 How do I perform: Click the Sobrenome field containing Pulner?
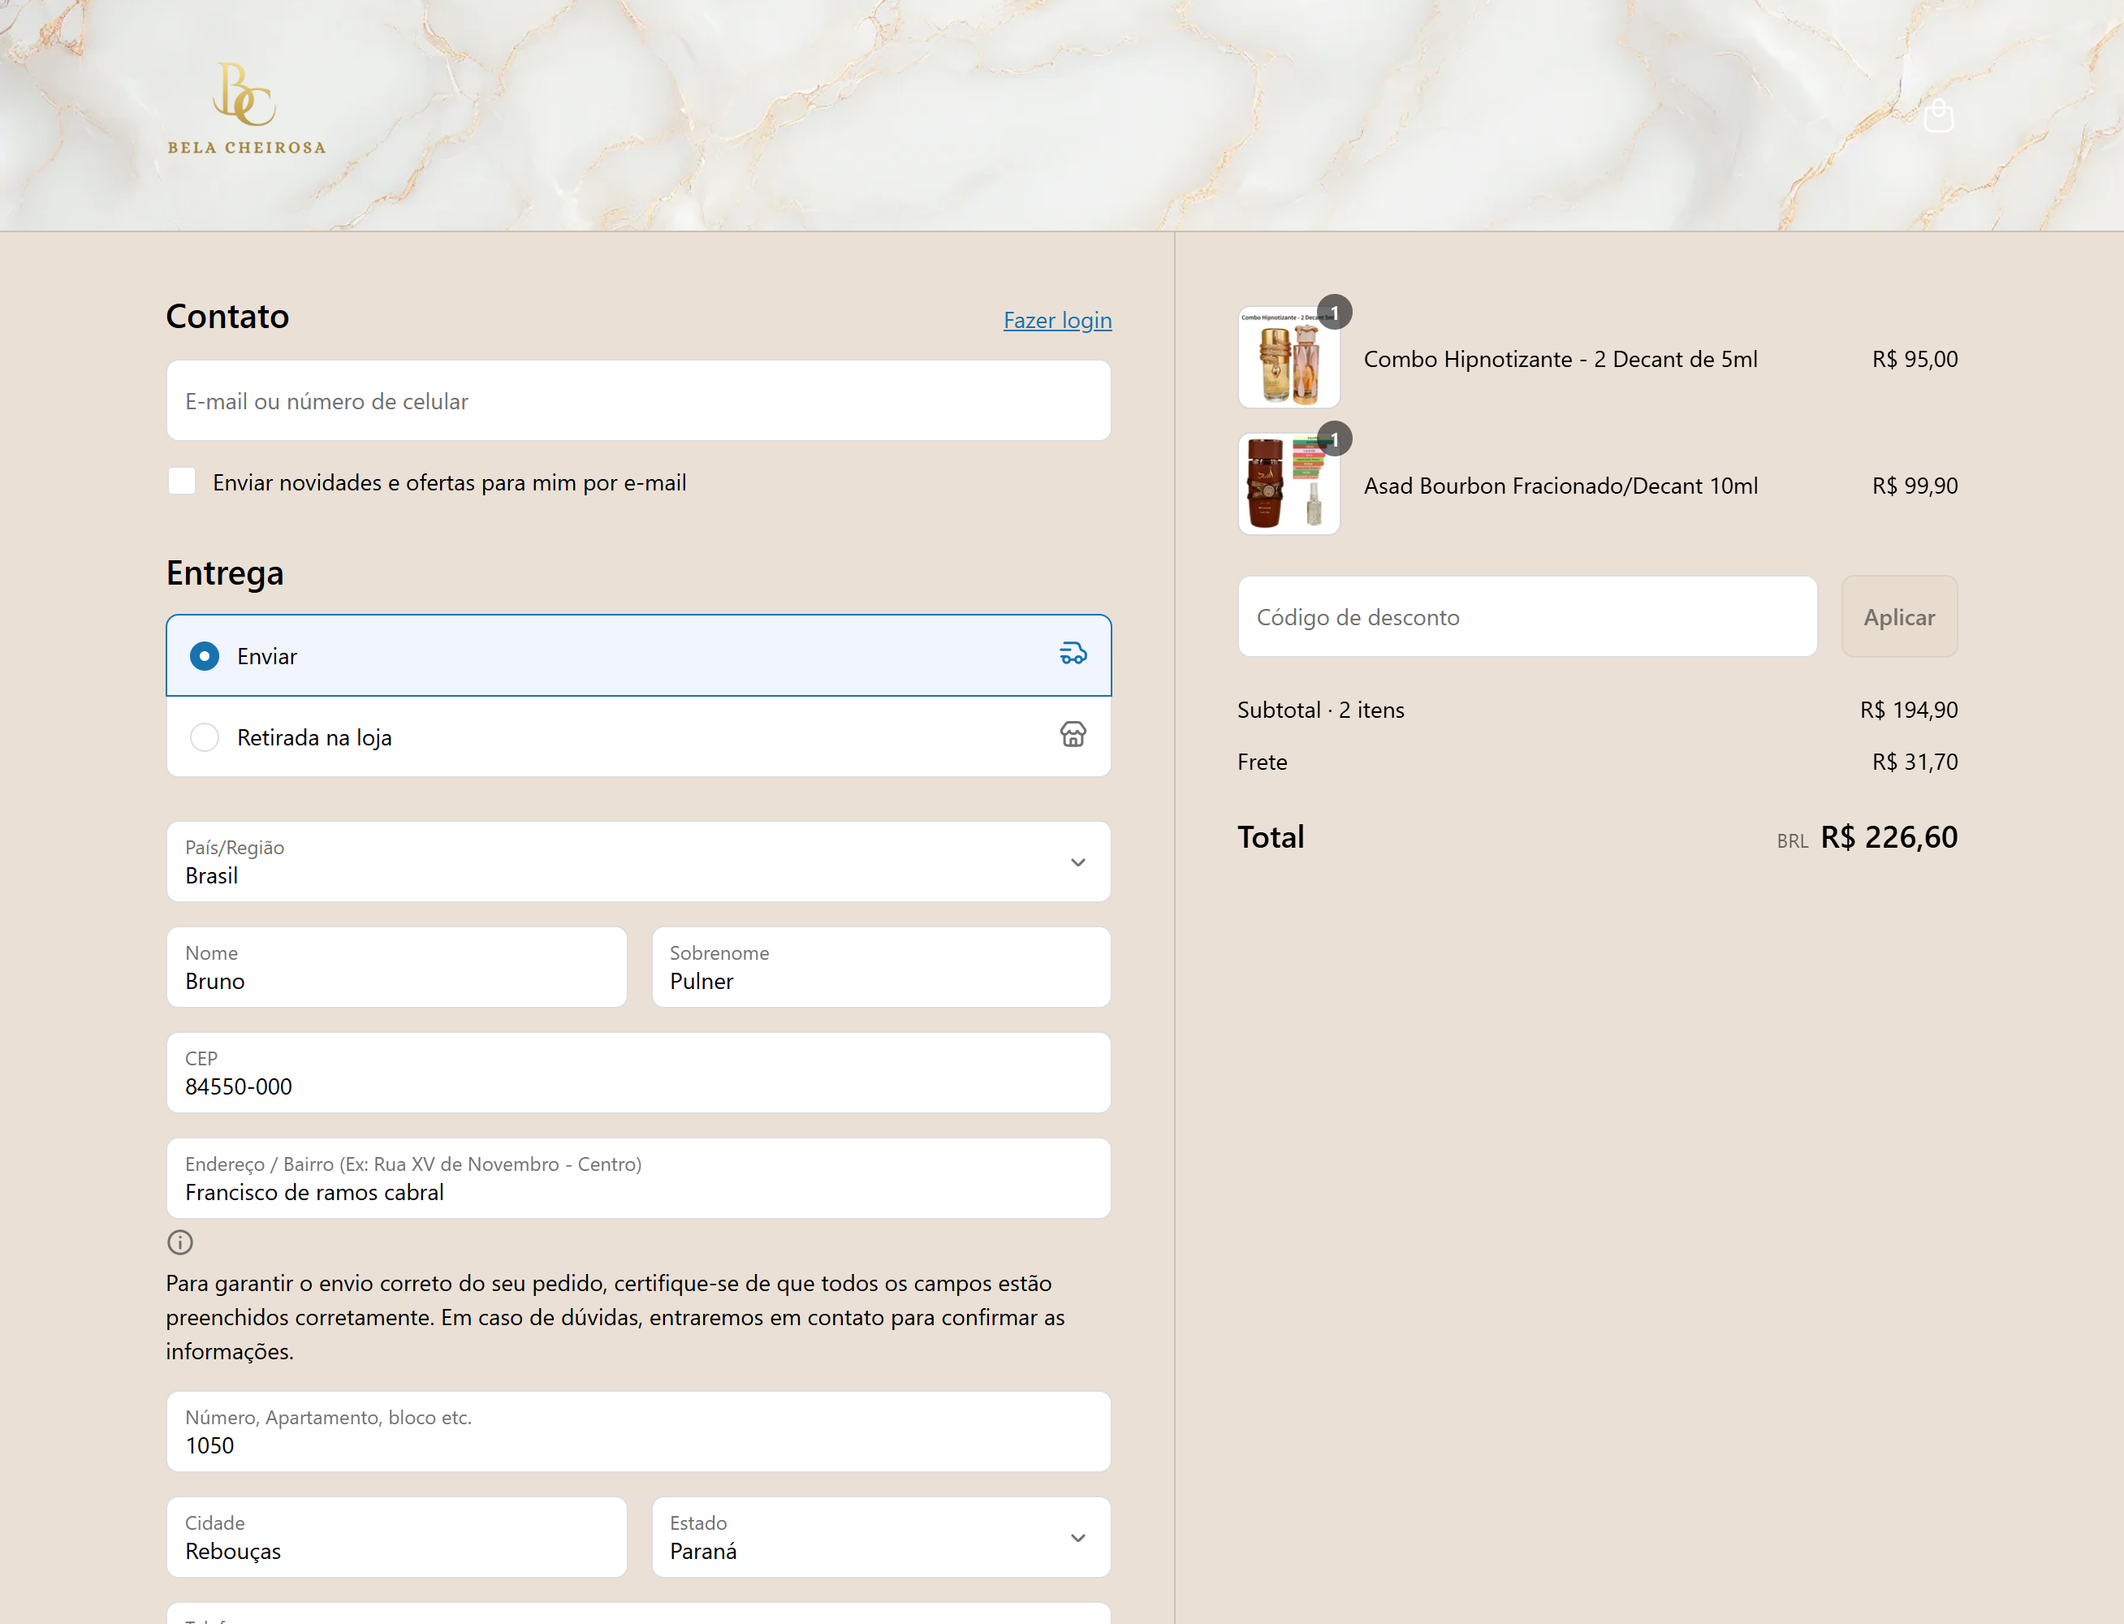880,968
